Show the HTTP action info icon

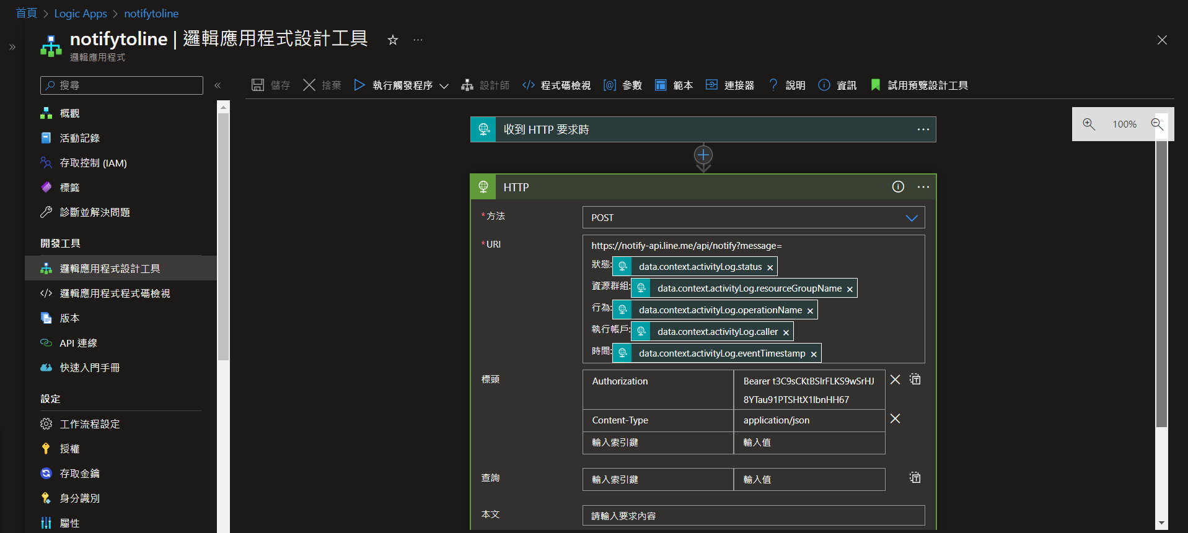pos(898,187)
